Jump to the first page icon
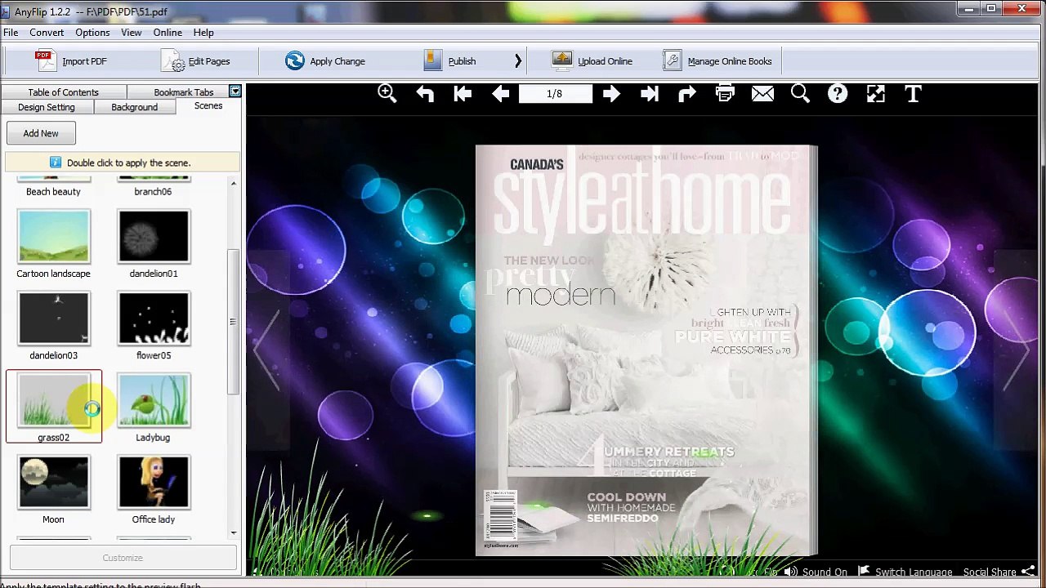Viewport: 1046px width, 588px height. [x=463, y=94]
